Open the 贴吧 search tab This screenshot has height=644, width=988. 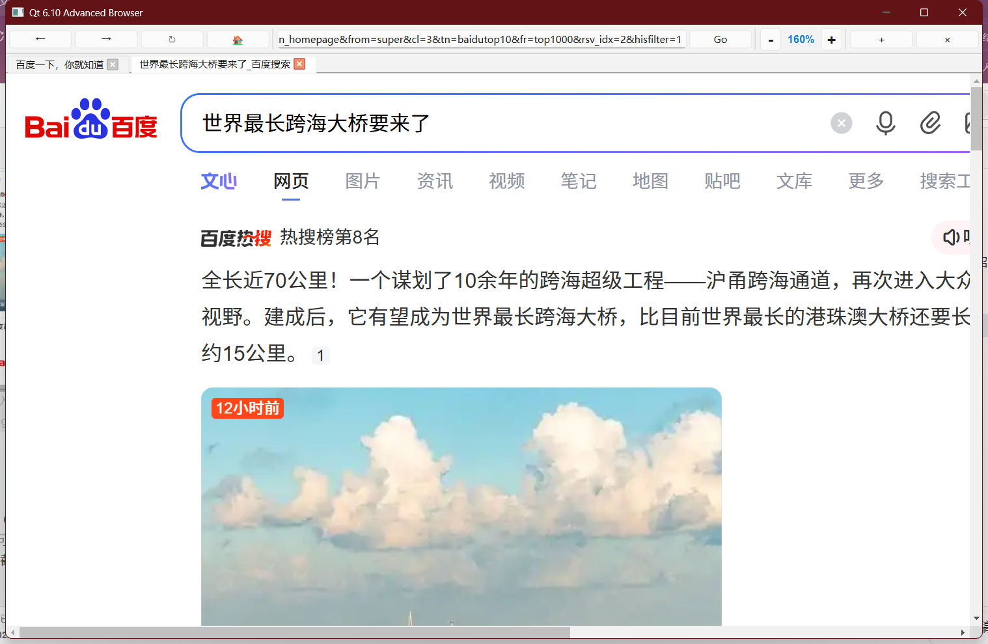722,181
